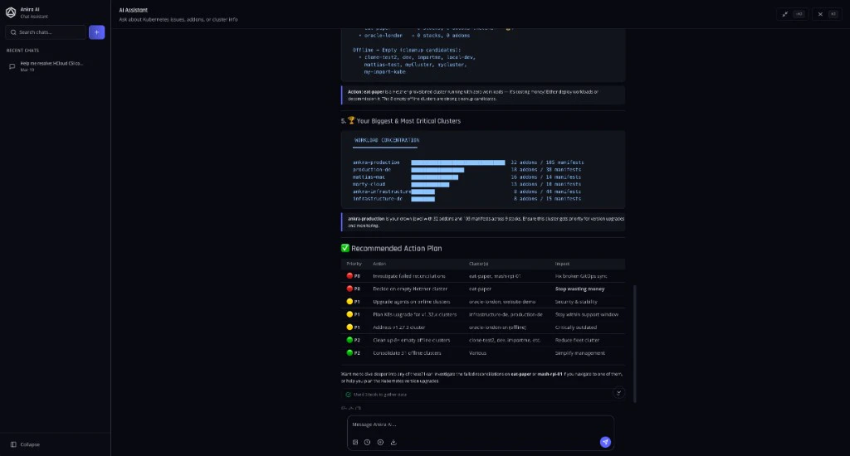
Task: Click the Collapse sidebar icon
Action: (13, 444)
